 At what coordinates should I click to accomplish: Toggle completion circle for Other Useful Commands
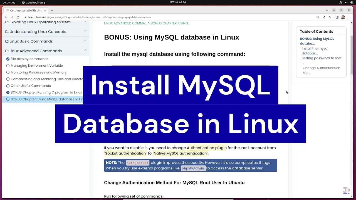pyautogui.click(x=8, y=86)
